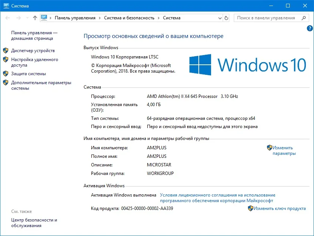The image size is (314, 236).
Task: Click shield icon next to Защита системы
Action: click(6, 74)
